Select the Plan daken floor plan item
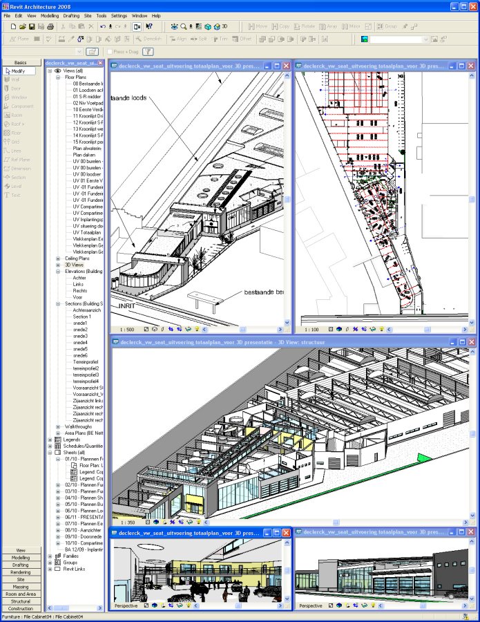This screenshot has width=480, height=622. 84,155
